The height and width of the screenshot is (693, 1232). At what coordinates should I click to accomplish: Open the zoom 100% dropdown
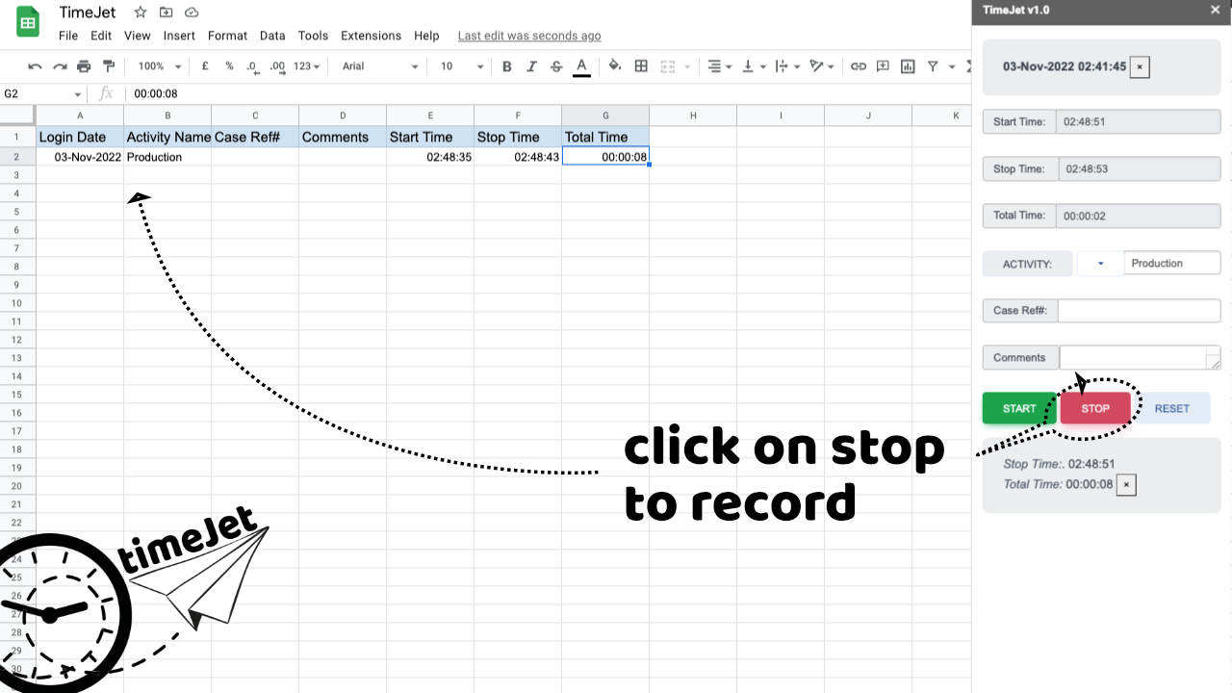point(159,66)
